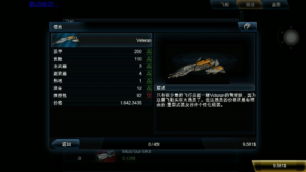Click the 价格 price row
This screenshot has height=172, width=306.
pyautogui.click(x=102, y=103)
